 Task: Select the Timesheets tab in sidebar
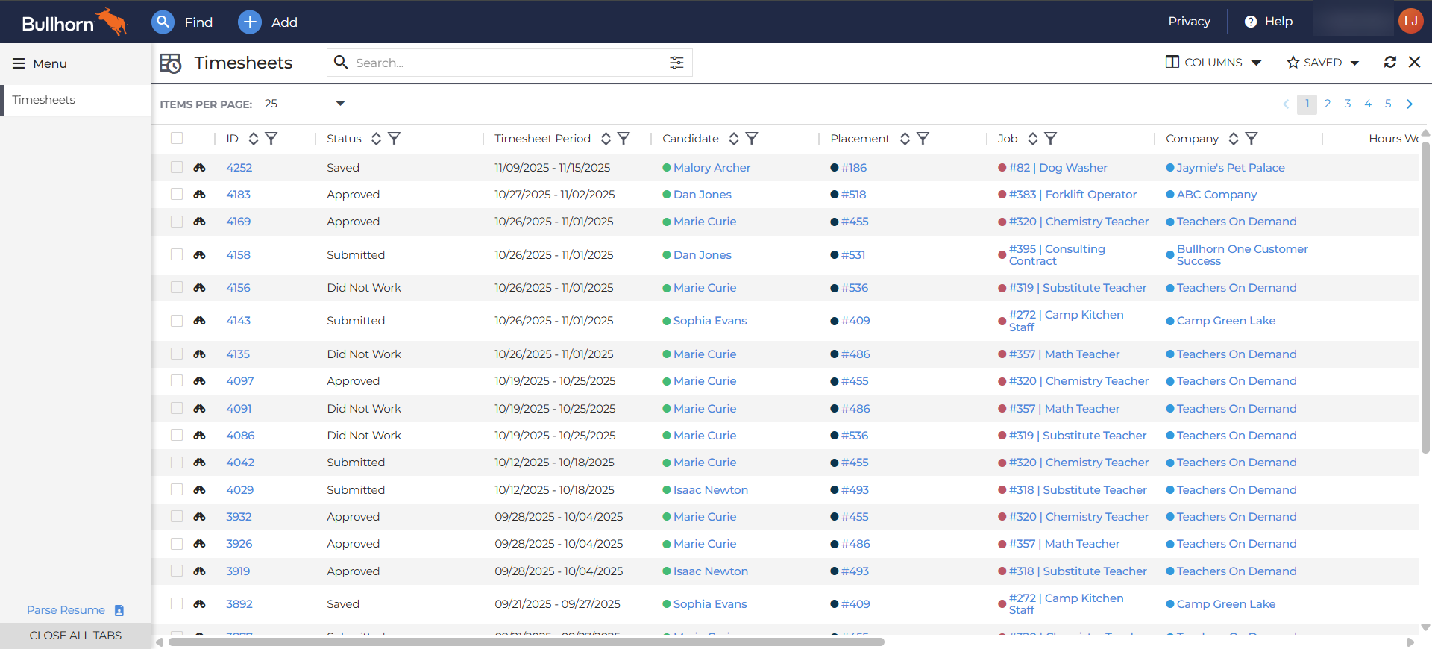(x=44, y=100)
